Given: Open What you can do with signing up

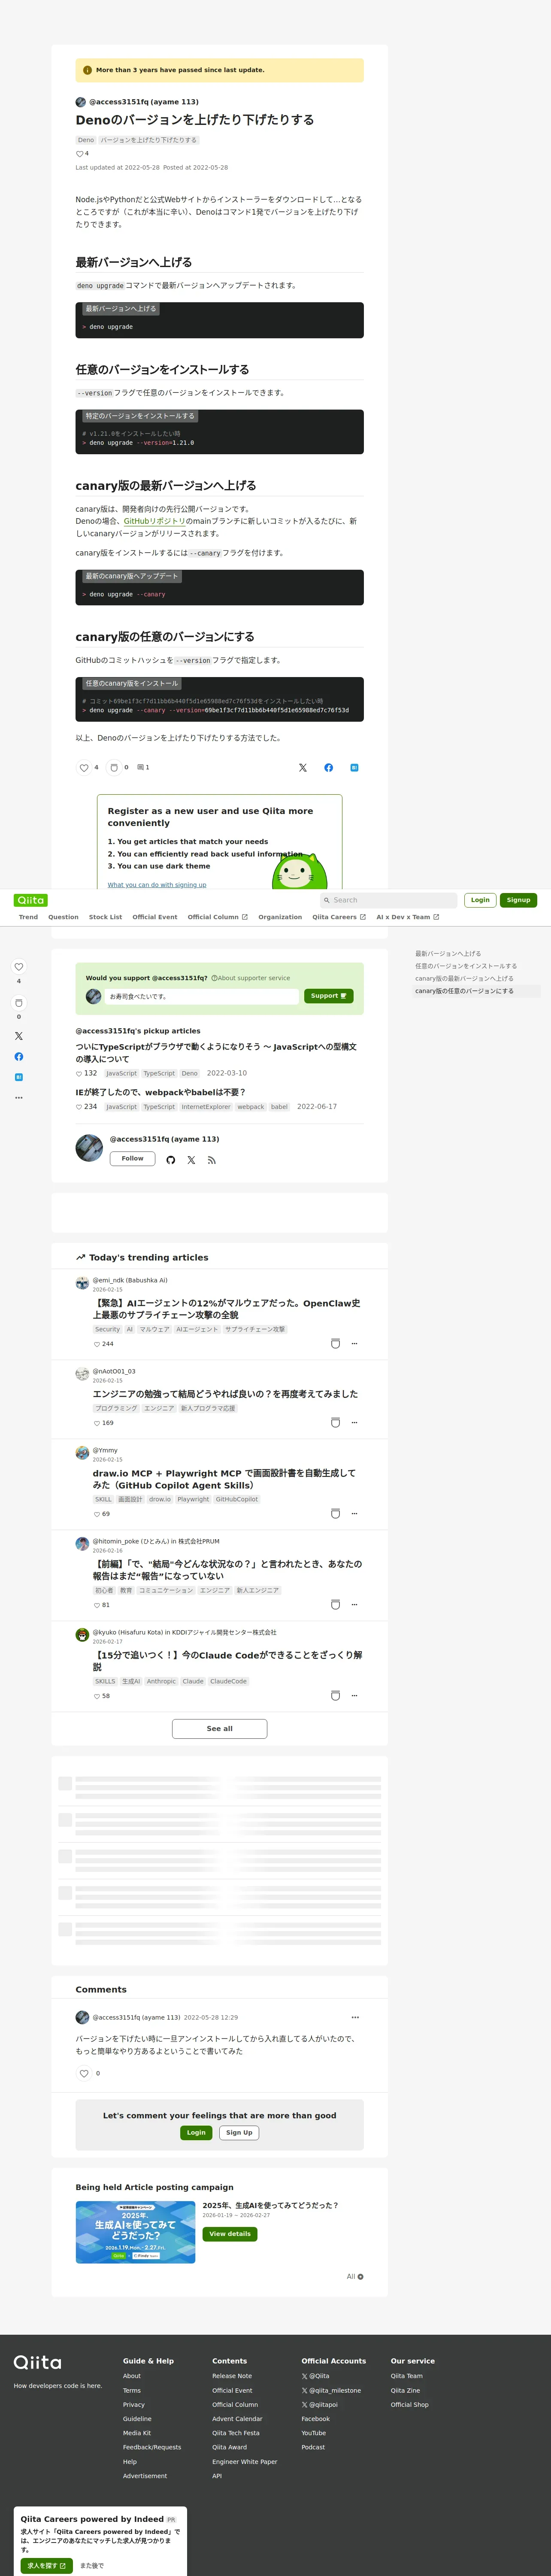Looking at the screenshot, I should pos(157,884).
